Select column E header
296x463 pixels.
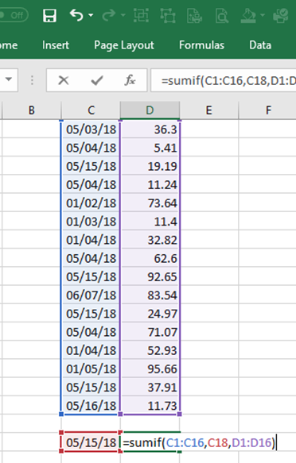pos(208,110)
